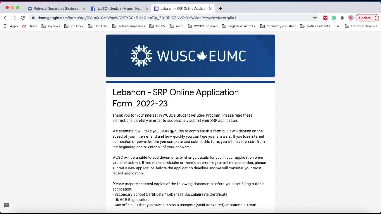The image size is (381, 214).
Task: Open the 'W2020 courses' bookmark folder
Action: [202, 26]
